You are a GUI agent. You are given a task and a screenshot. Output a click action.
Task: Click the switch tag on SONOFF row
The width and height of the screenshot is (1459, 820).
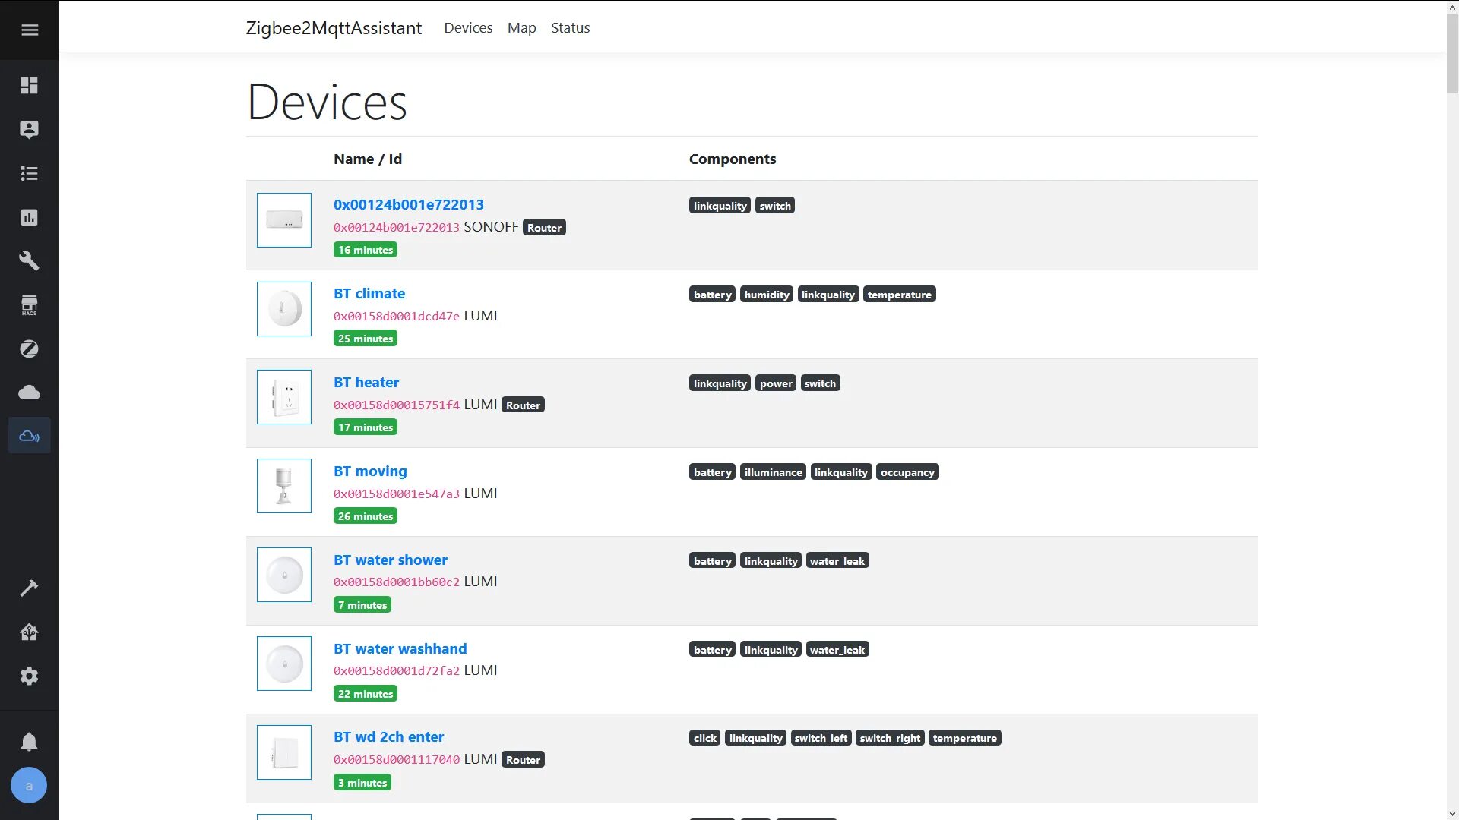click(x=775, y=206)
